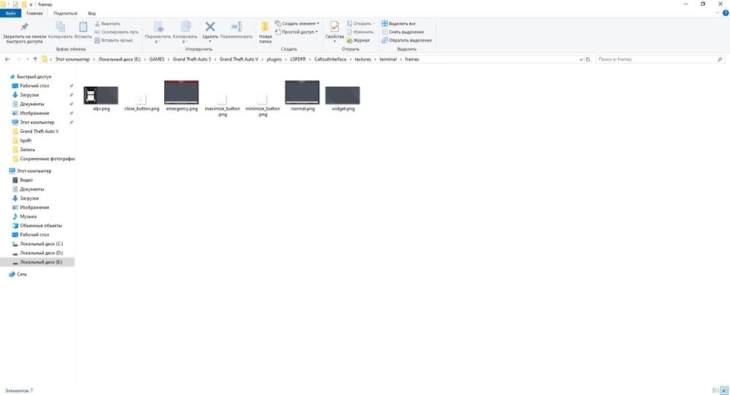Viewport: 730px width, 395px height.
Task: Select the emergency.png file thumbnail
Action: [182, 92]
